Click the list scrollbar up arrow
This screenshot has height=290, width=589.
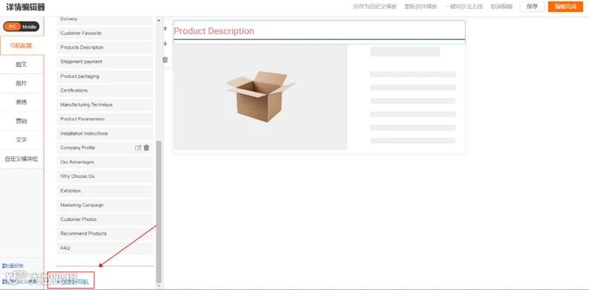point(158,21)
